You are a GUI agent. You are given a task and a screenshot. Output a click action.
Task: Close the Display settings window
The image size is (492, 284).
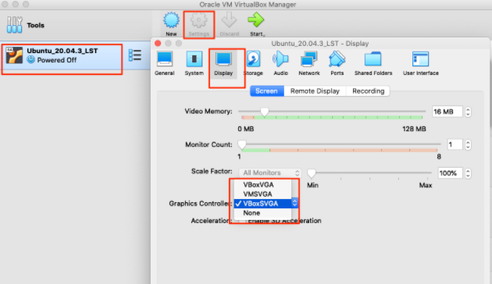[x=158, y=43]
